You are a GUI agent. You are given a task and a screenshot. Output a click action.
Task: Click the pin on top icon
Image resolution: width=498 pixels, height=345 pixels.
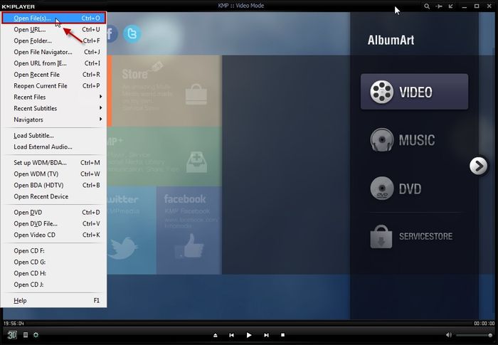coord(439,6)
